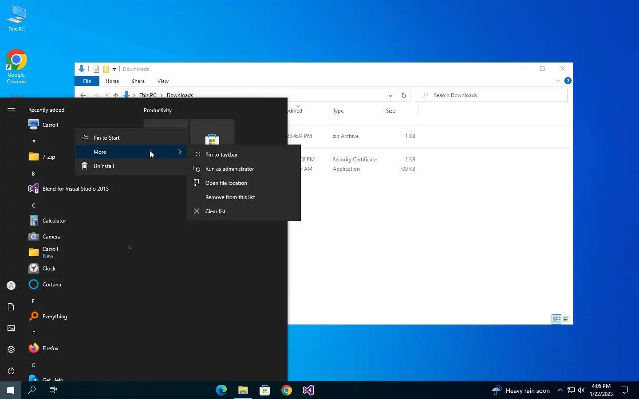This screenshot has width=639, height=399.
Task: Open Chrome on taskbar
Action: click(286, 390)
